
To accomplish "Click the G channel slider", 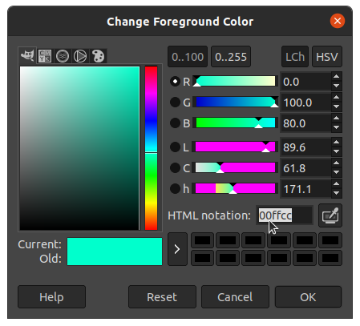I will 236,102.
